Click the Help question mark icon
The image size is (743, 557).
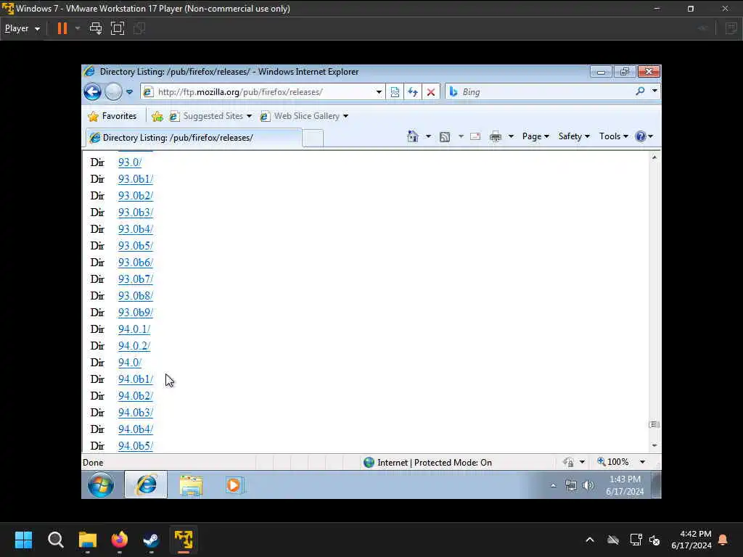point(641,136)
